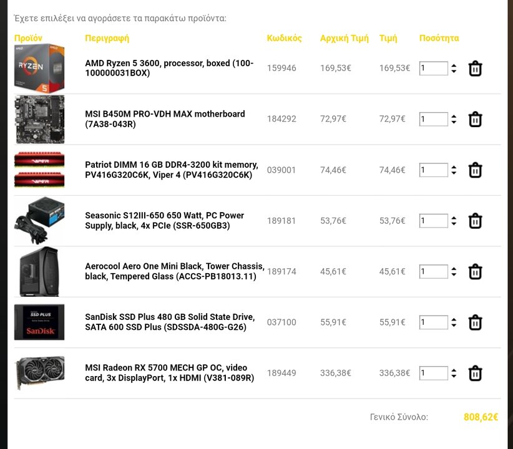Open Patriot DIMM 16 GB DDR4-3200 link
The width and height of the screenshot is (513, 449).
click(x=172, y=170)
